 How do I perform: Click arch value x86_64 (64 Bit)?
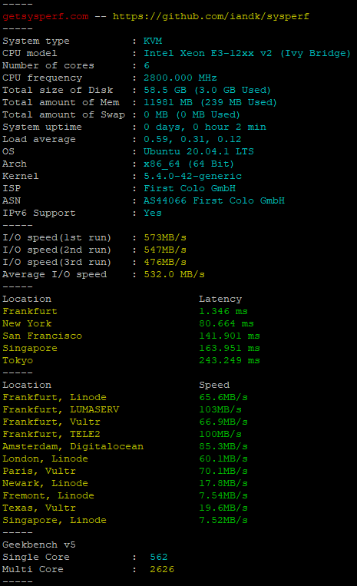[189, 164]
